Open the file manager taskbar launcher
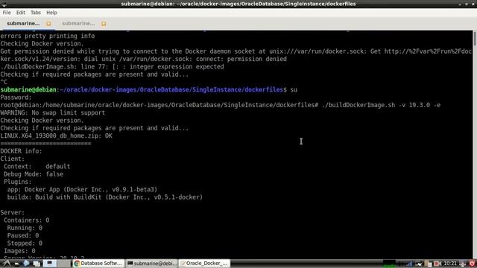This screenshot has width=477, height=268. [x=16, y=264]
